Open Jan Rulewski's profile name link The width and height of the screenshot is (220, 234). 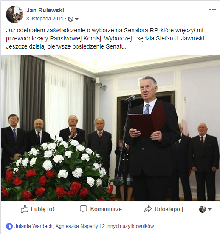click(x=45, y=10)
